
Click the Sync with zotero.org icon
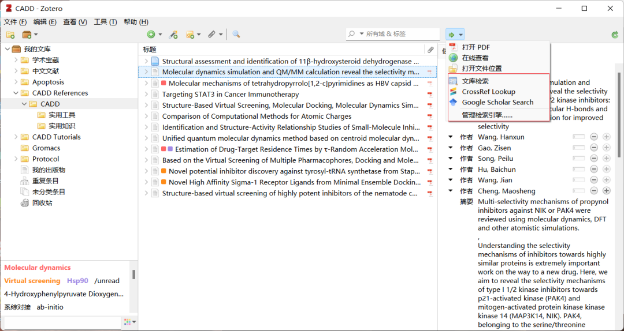(x=615, y=35)
